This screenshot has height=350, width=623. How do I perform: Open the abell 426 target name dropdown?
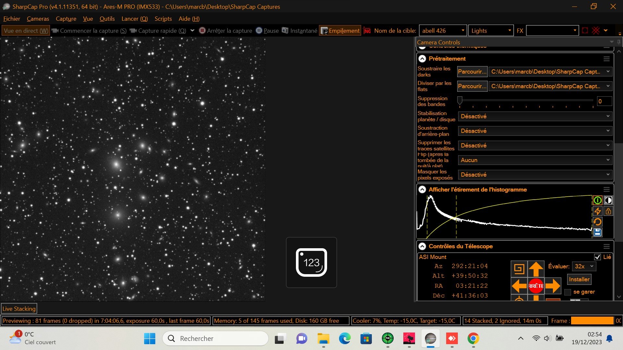point(463,30)
